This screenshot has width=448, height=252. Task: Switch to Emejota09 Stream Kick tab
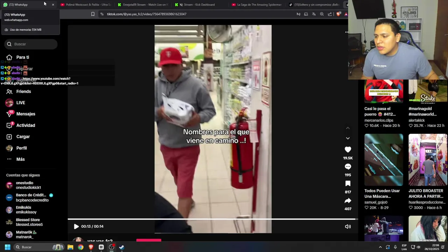point(143,5)
